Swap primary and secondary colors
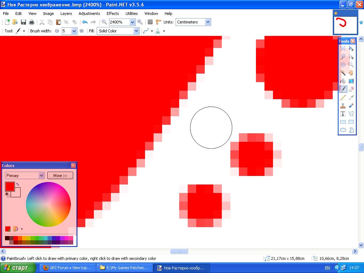The width and height of the screenshot is (364, 273). tap(17, 184)
